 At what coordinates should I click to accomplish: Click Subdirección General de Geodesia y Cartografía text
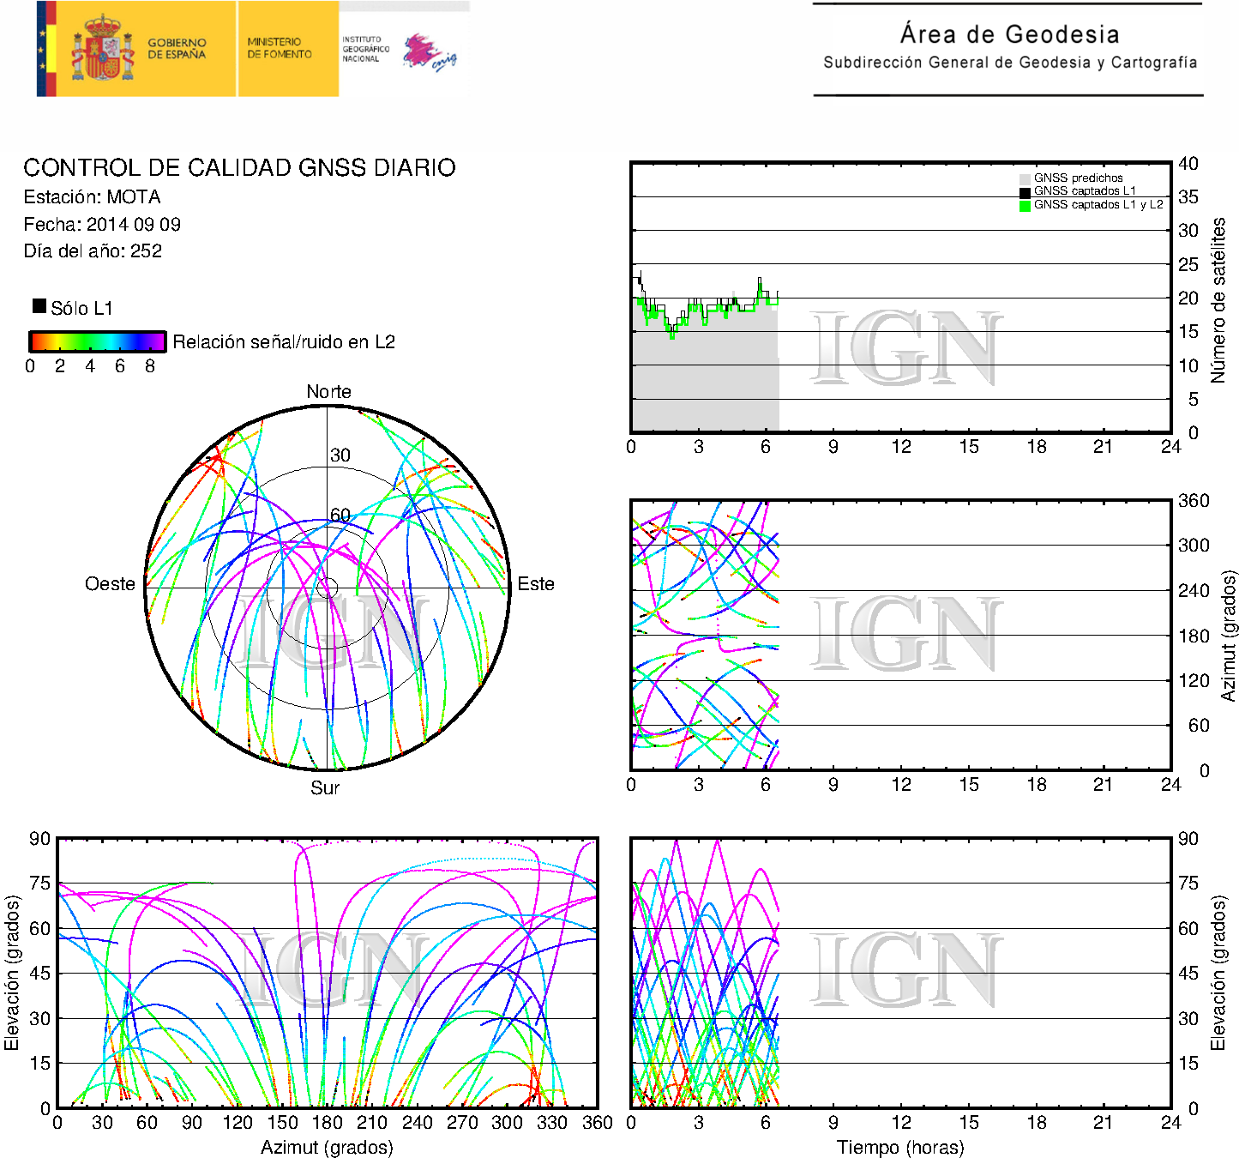pos(1009,63)
